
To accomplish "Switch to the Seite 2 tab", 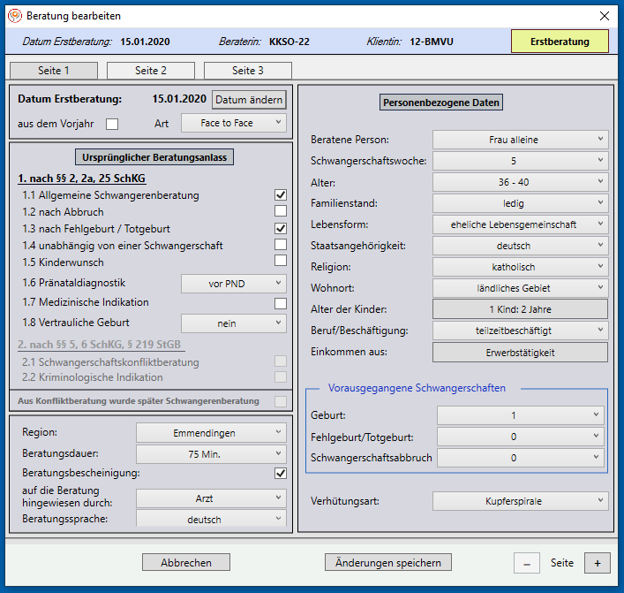I will click(151, 71).
